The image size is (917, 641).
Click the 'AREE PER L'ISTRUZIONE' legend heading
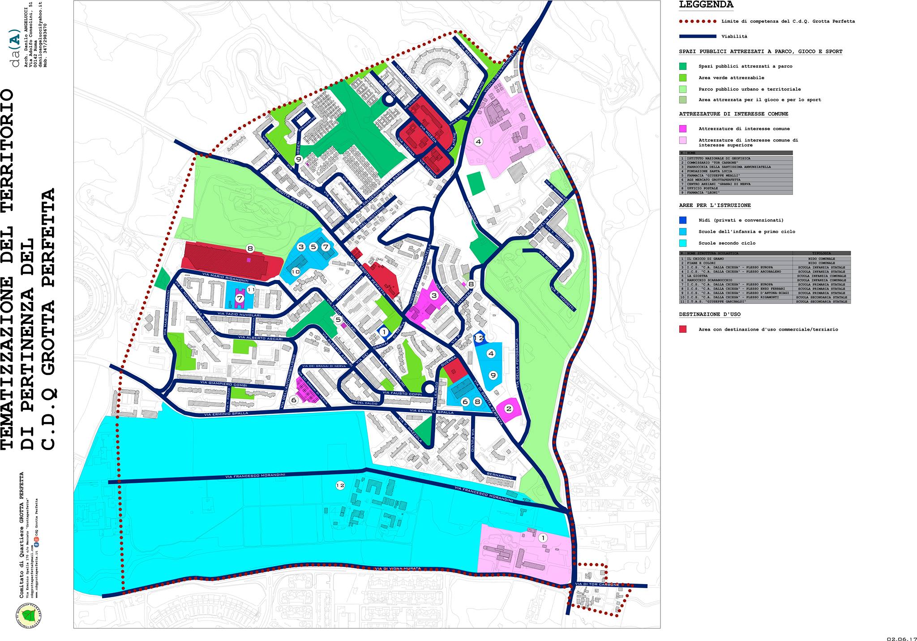(715, 206)
